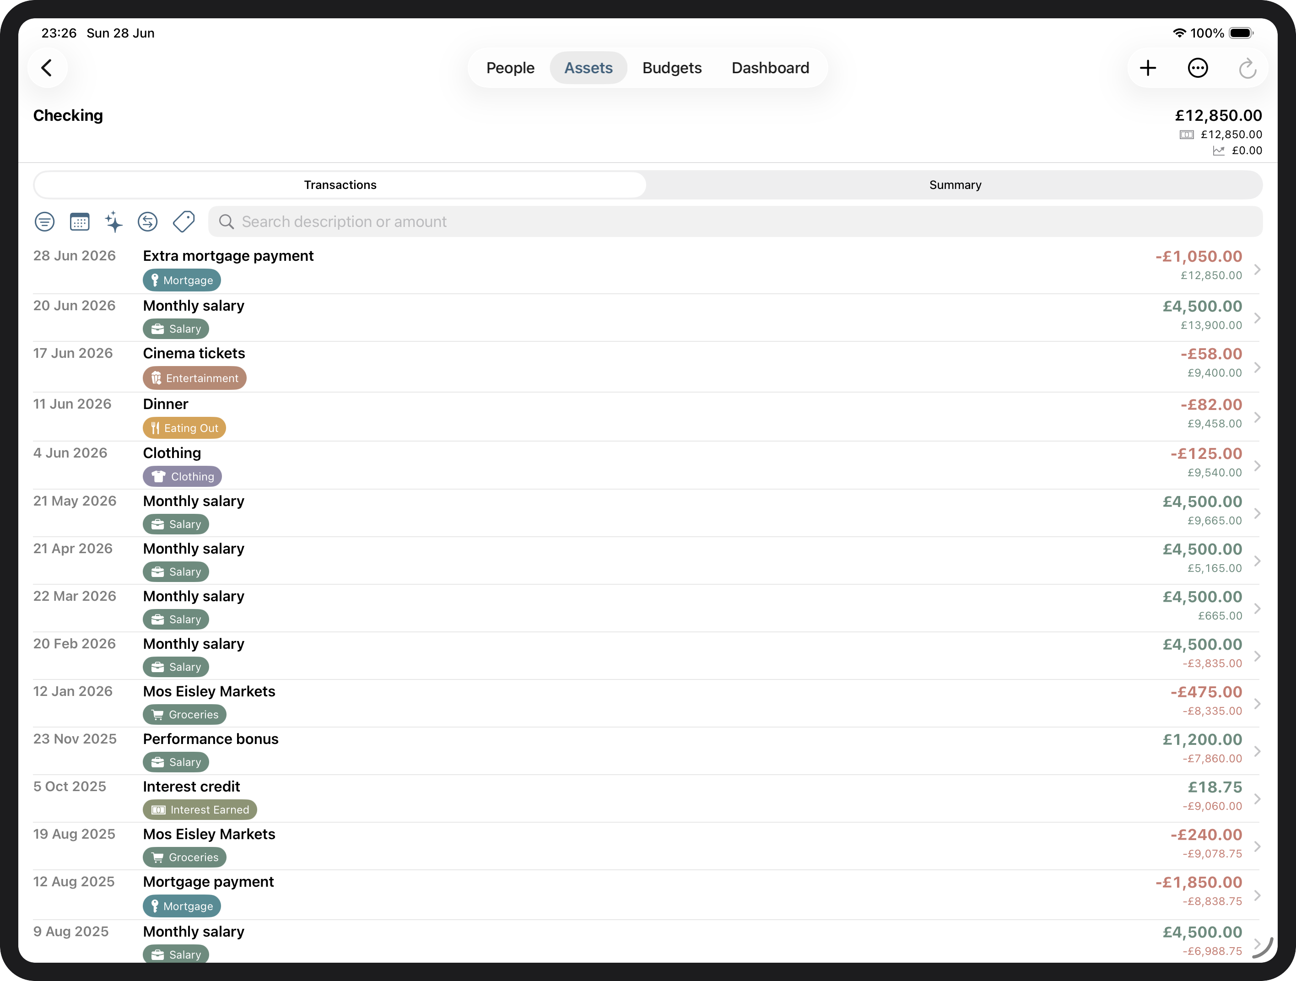Tap the £1,200.00 amount
Image resolution: width=1296 pixels, height=981 pixels.
pos(1202,740)
